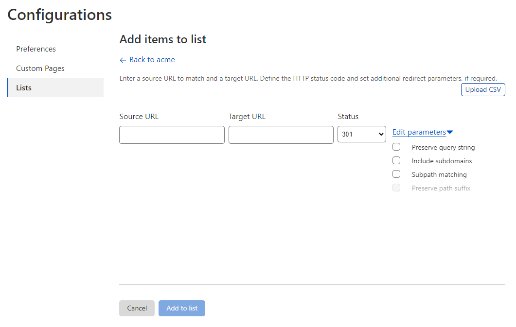Cancel adding items with the Cancel button
Screen dimensions: 516x327
pos(137,308)
